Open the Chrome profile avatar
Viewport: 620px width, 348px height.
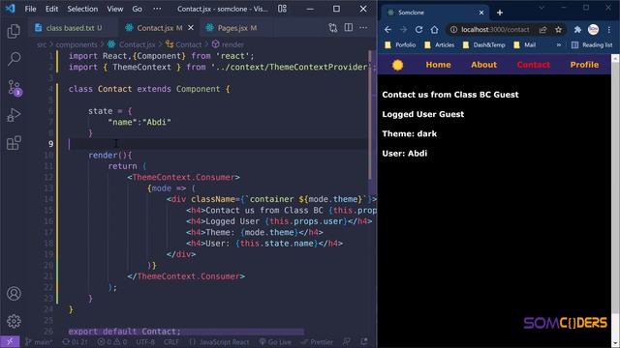[x=593, y=30]
